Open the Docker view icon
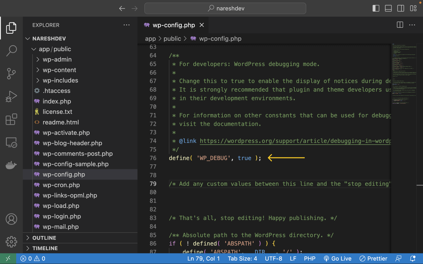The image size is (423, 264). click(x=11, y=165)
